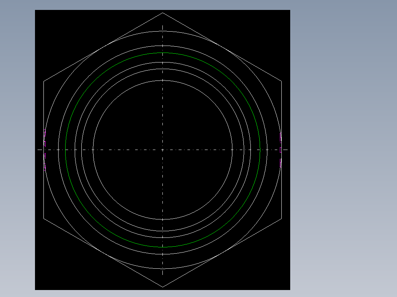
Task: Click the centerline intersection at the drawing center
Action: [x=162, y=150]
